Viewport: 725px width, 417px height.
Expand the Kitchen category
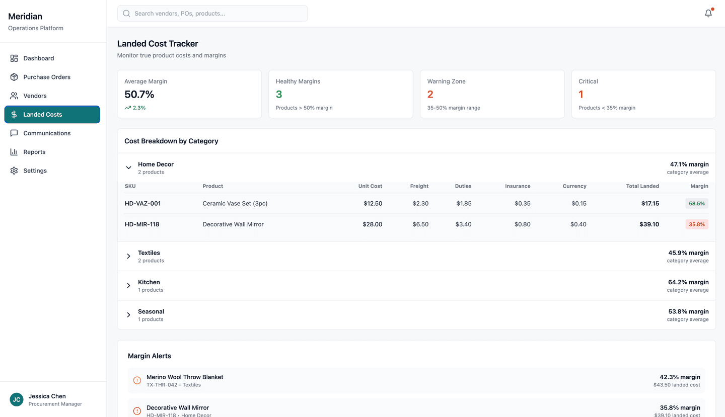pos(128,285)
